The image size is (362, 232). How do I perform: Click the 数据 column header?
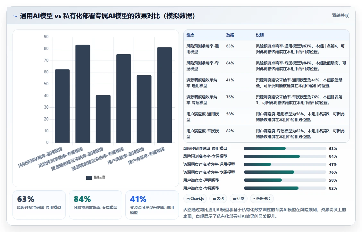pyautogui.click(x=230, y=35)
